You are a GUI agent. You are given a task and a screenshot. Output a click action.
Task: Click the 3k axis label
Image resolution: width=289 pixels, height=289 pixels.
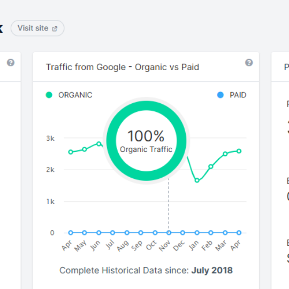pyautogui.click(x=50, y=138)
